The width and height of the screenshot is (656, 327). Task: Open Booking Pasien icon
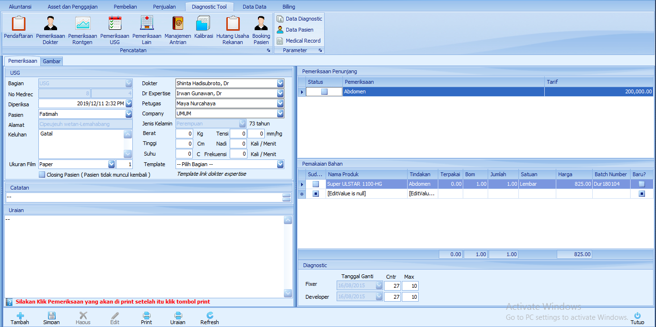pyautogui.click(x=261, y=23)
